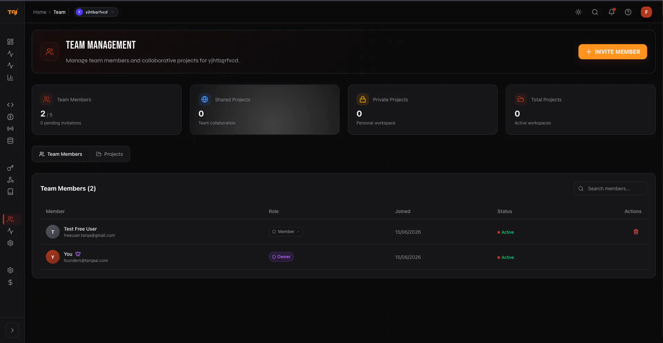Click the Team Management header users icon
The width and height of the screenshot is (663, 343).
tap(50, 52)
